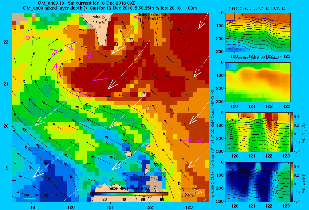The image size is (309, 210).
Task: Click the '123' longitude tick under vel. E section
Action: [286, 206]
